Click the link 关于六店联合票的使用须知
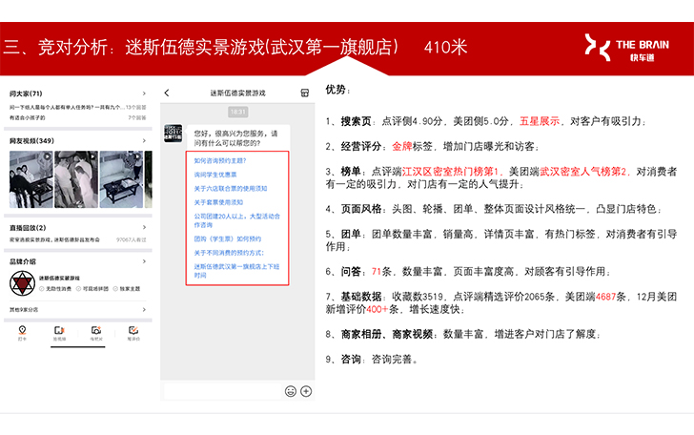The width and height of the screenshot is (694, 435). [230, 188]
